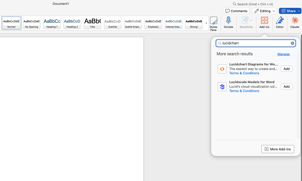Apply the Title style
This screenshot has width=302, height=181.
click(x=92, y=23)
